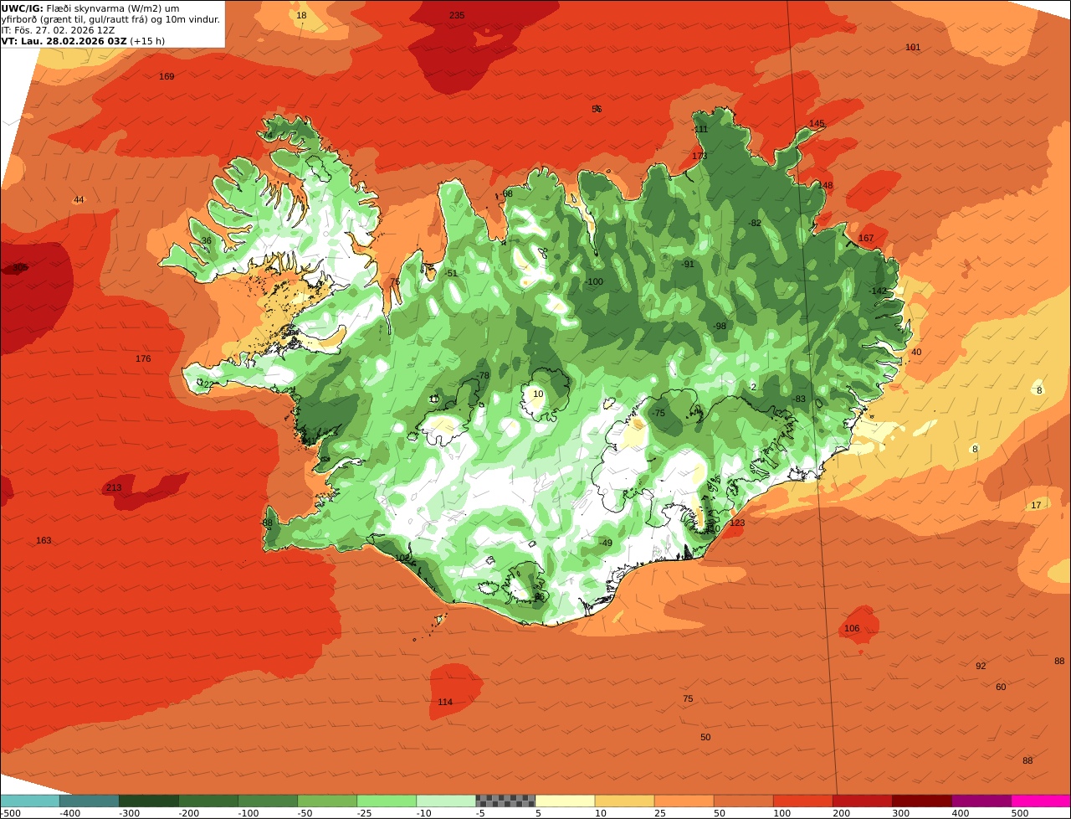
Task: Click the value -78 in west Iceland
Action: [x=483, y=375]
